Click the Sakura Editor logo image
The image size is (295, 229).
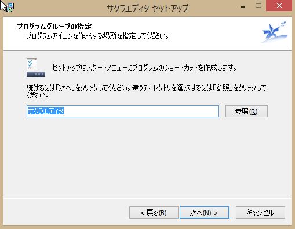tap(274, 32)
